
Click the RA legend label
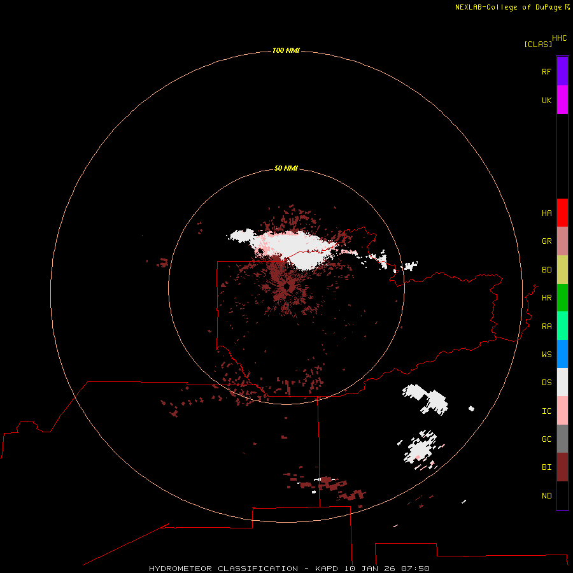(x=546, y=327)
